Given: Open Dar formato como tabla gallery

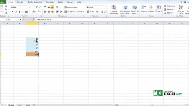Looking at the screenshot, I should click(125, 10).
